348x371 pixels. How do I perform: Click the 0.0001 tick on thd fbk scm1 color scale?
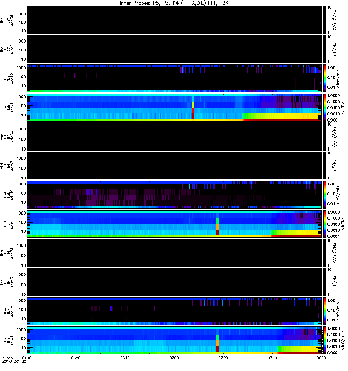pyautogui.click(x=333, y=237)
